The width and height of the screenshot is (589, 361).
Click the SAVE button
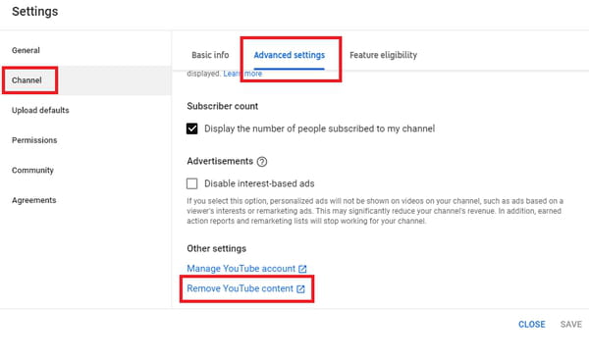coord(571,325)
